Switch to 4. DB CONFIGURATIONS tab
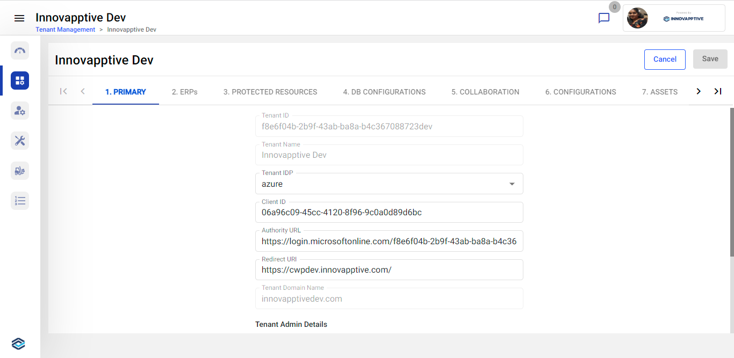The width and height of the screenshot is (734, 358). (x=384, y=92)
